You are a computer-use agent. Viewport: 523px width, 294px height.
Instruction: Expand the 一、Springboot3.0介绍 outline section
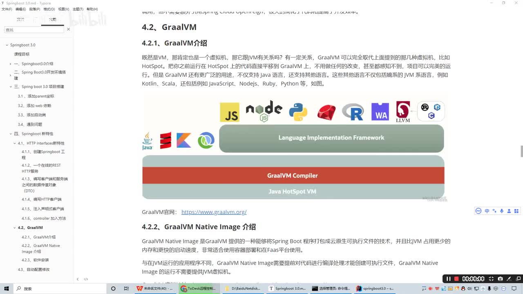pyautogui.click(x=11, y=64)
